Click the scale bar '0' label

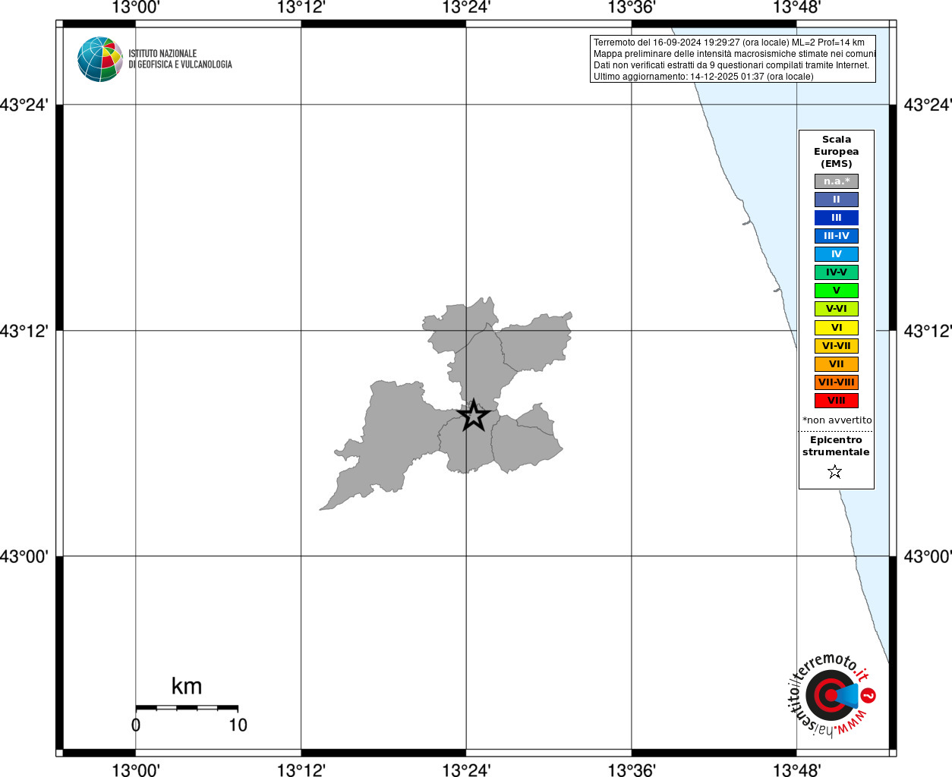click(x=136, y=725)
